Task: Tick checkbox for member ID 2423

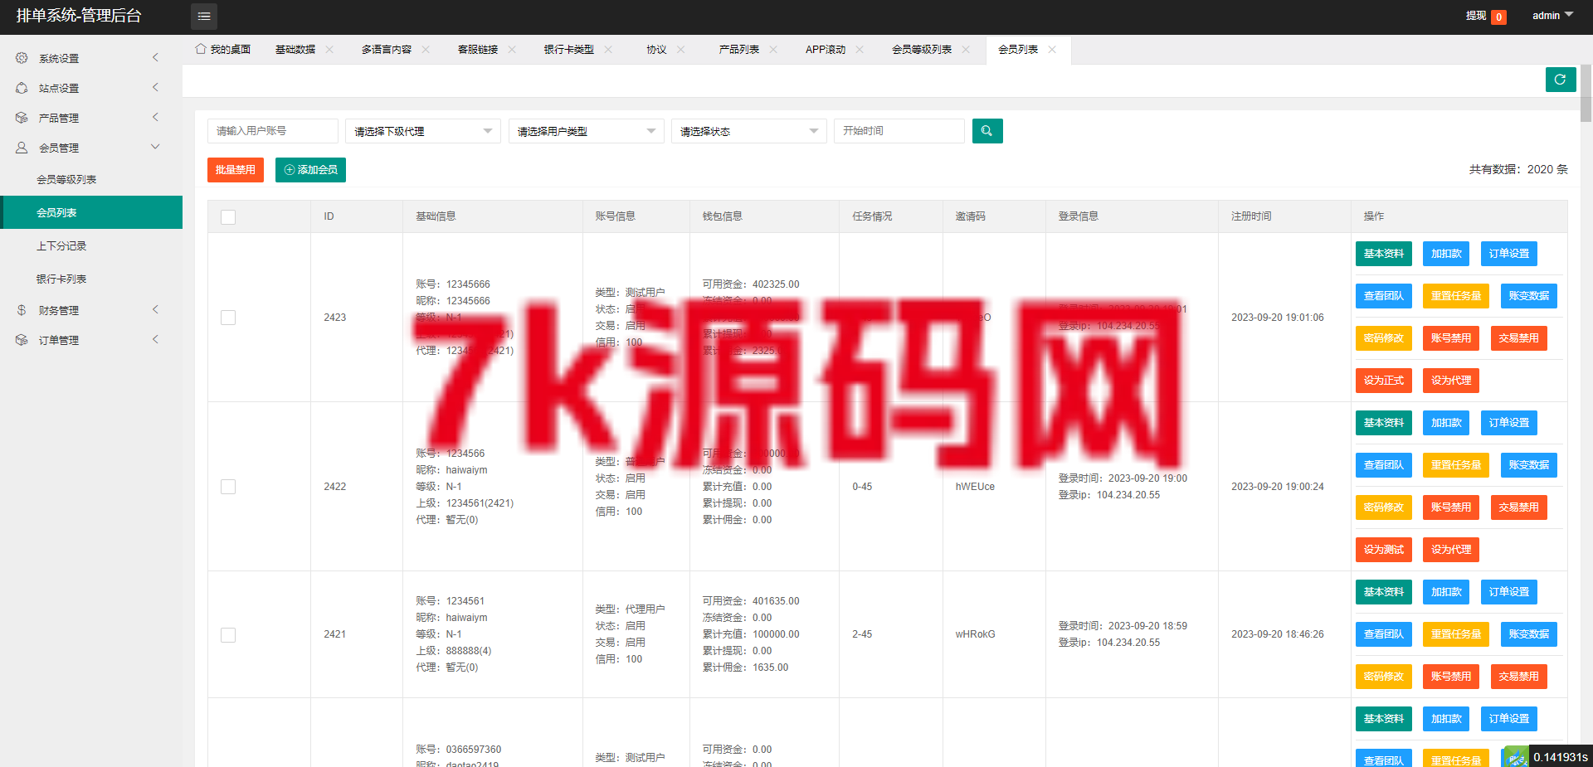Action: coord(228,318)
